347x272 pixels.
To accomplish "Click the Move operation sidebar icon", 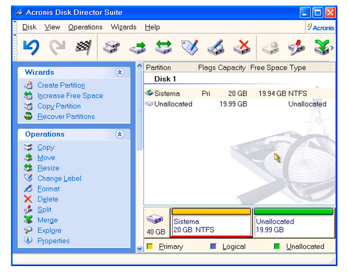I will (x=28, y=158).
